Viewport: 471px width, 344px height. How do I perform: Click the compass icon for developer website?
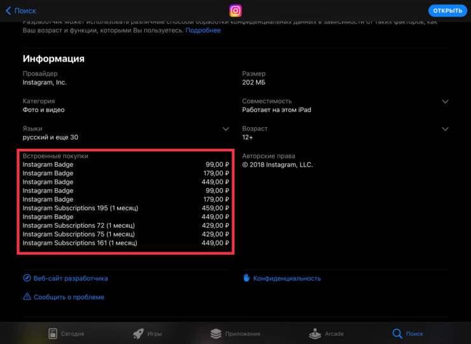tap(27, 278)
